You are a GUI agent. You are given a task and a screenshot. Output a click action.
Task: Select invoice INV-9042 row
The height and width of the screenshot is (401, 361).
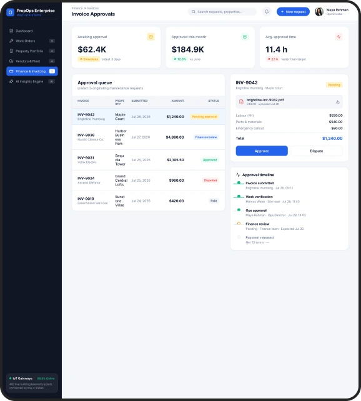(x=148, y=117)
